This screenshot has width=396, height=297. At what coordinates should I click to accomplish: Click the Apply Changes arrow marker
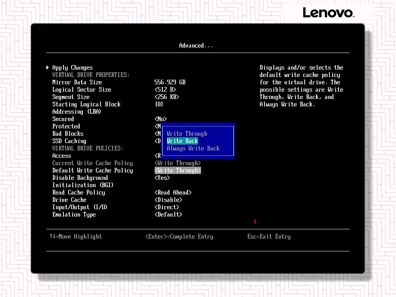pyautogui.click(x=48, y=68)
